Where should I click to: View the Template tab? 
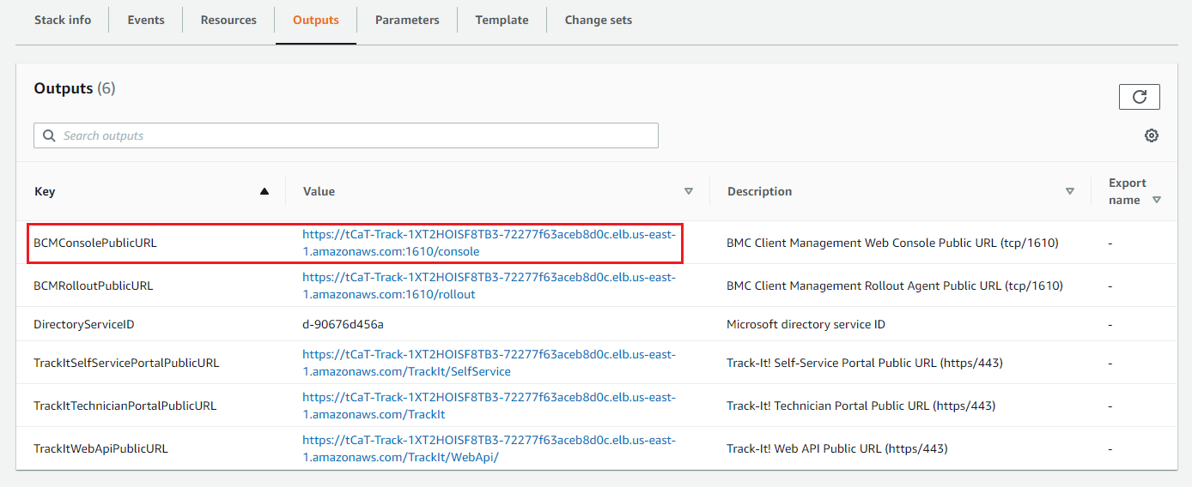(x=502, y=20)
